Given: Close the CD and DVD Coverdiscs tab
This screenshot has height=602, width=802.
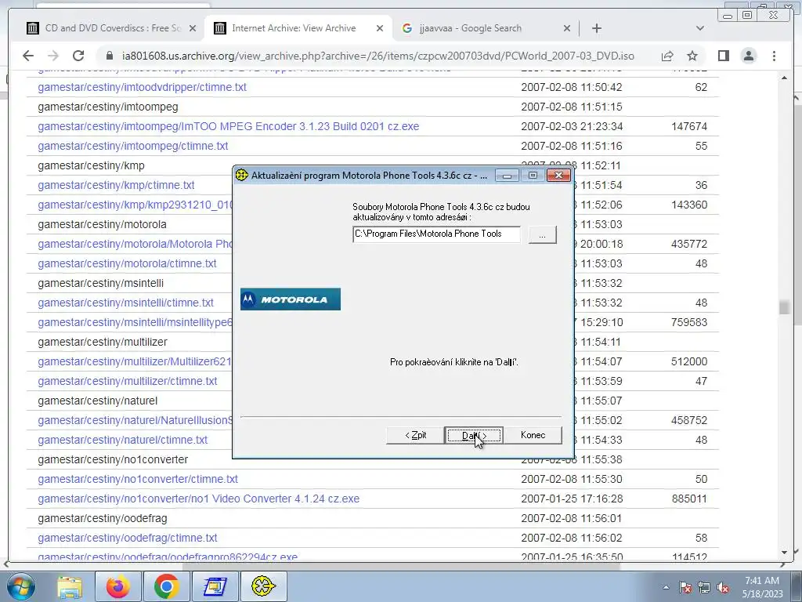Looking at the screenshot, I should coord(193,28).
